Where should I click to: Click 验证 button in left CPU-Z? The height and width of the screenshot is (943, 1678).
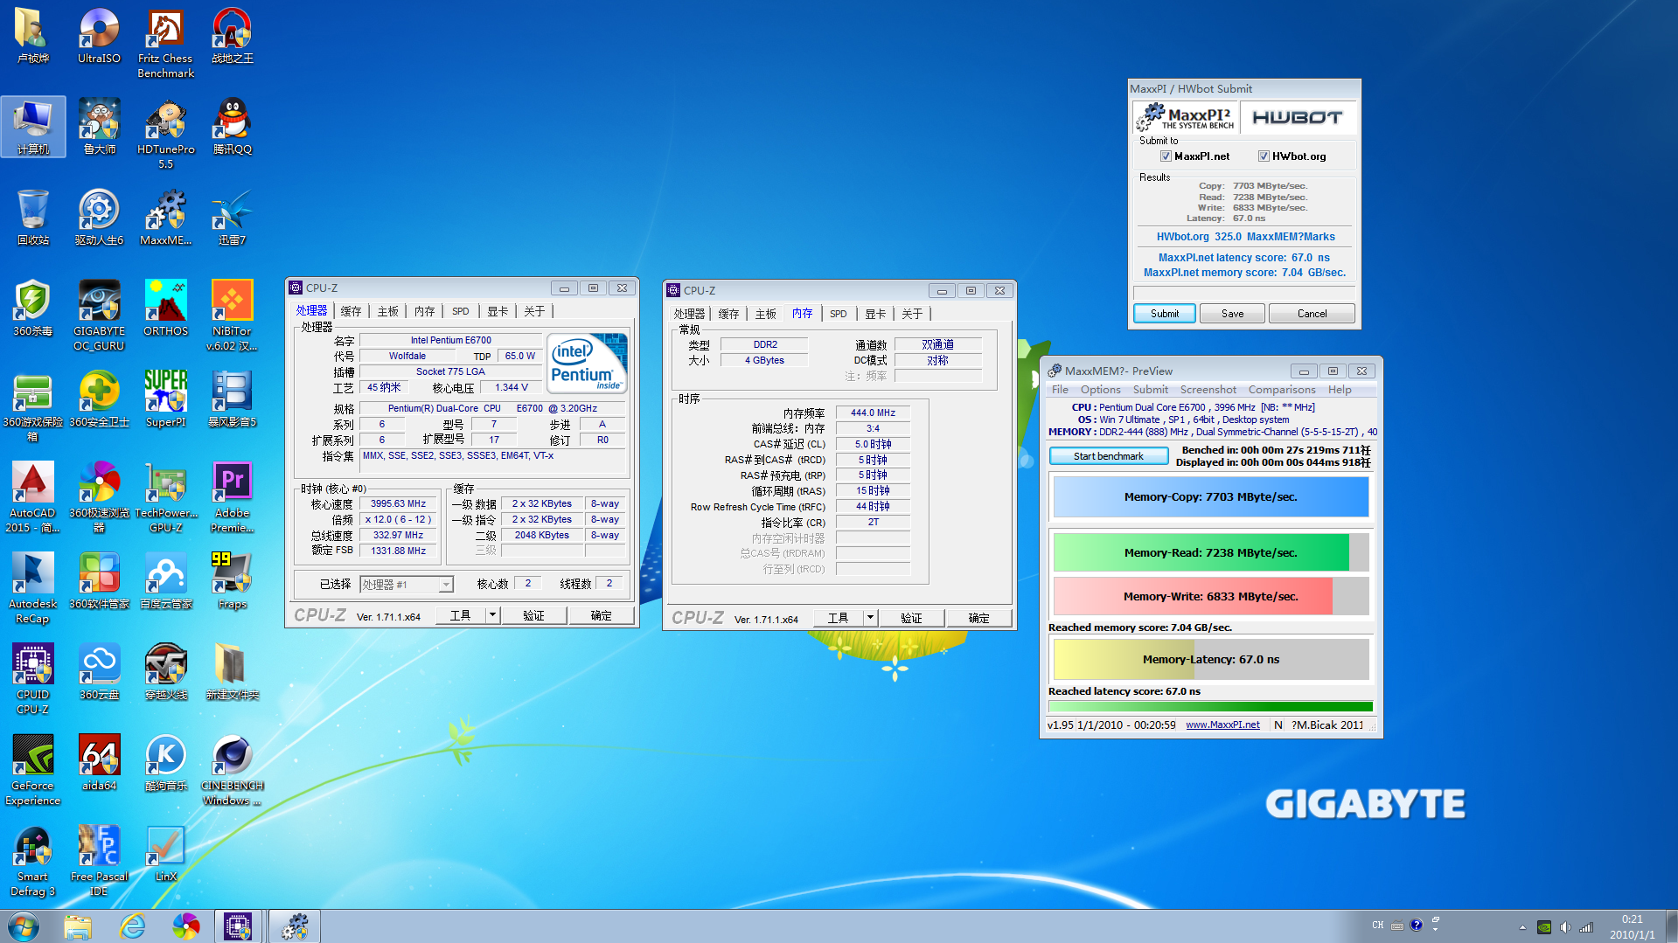pyautogui.click(x=533, y=615)
